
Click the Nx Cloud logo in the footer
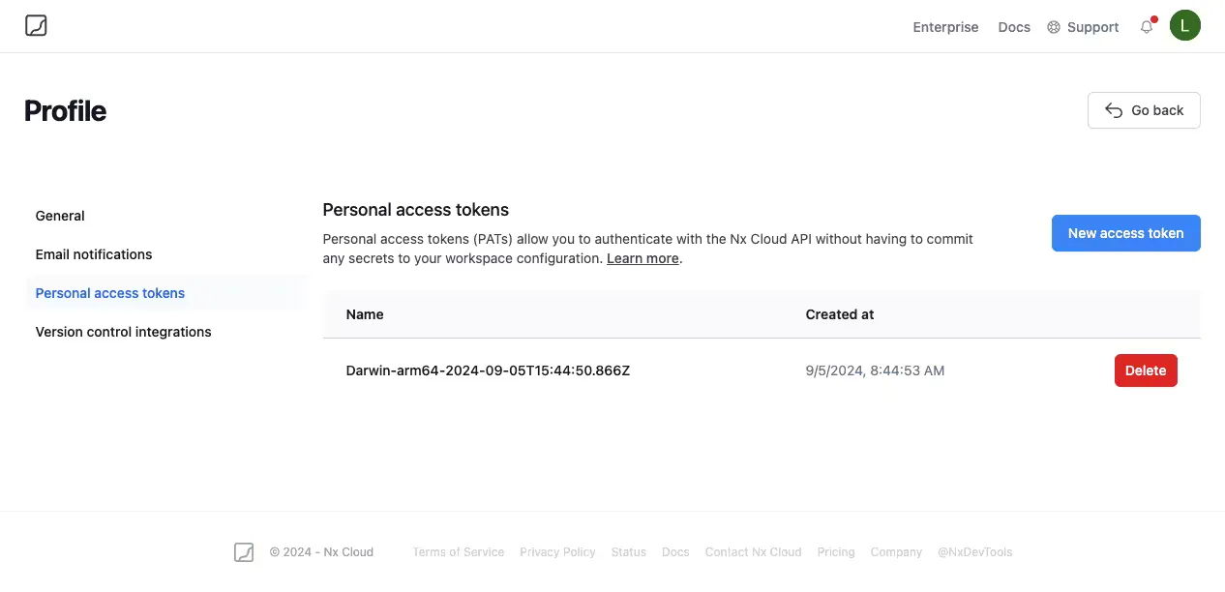(x=244, y=551)
